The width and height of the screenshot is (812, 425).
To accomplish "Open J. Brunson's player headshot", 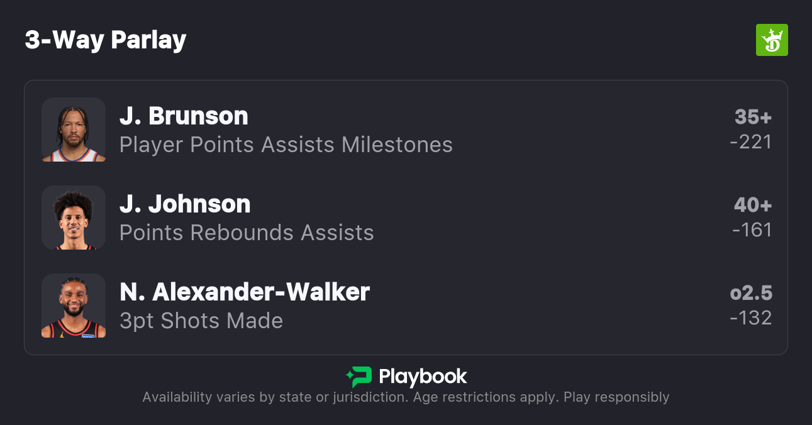I will (74, 130).
